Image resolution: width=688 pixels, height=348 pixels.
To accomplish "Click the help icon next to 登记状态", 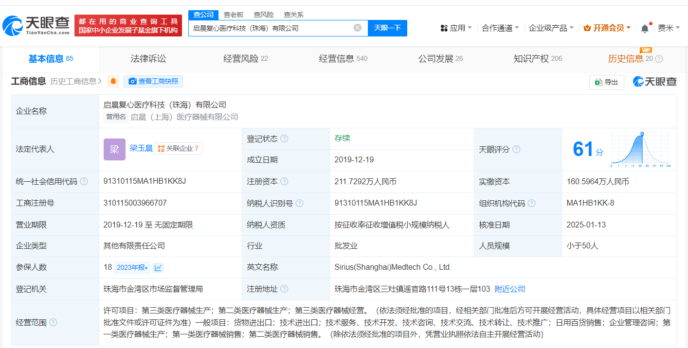I will (284, 139).
